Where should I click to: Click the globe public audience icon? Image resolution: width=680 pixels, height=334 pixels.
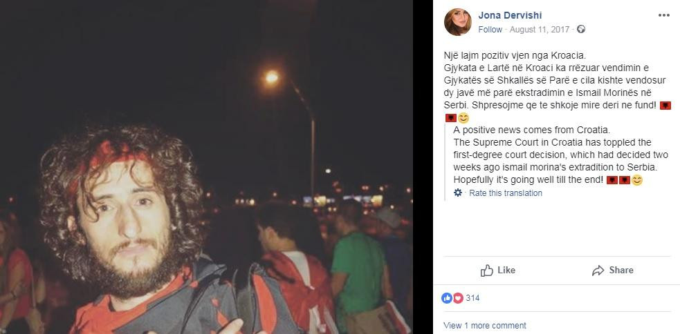pos(581,30)
